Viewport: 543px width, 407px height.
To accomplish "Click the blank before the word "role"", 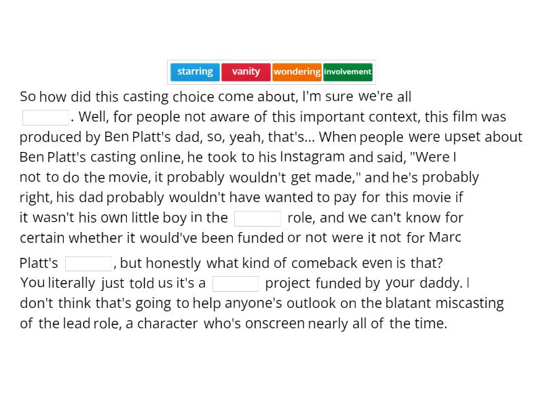I will [x=257, y=218].
